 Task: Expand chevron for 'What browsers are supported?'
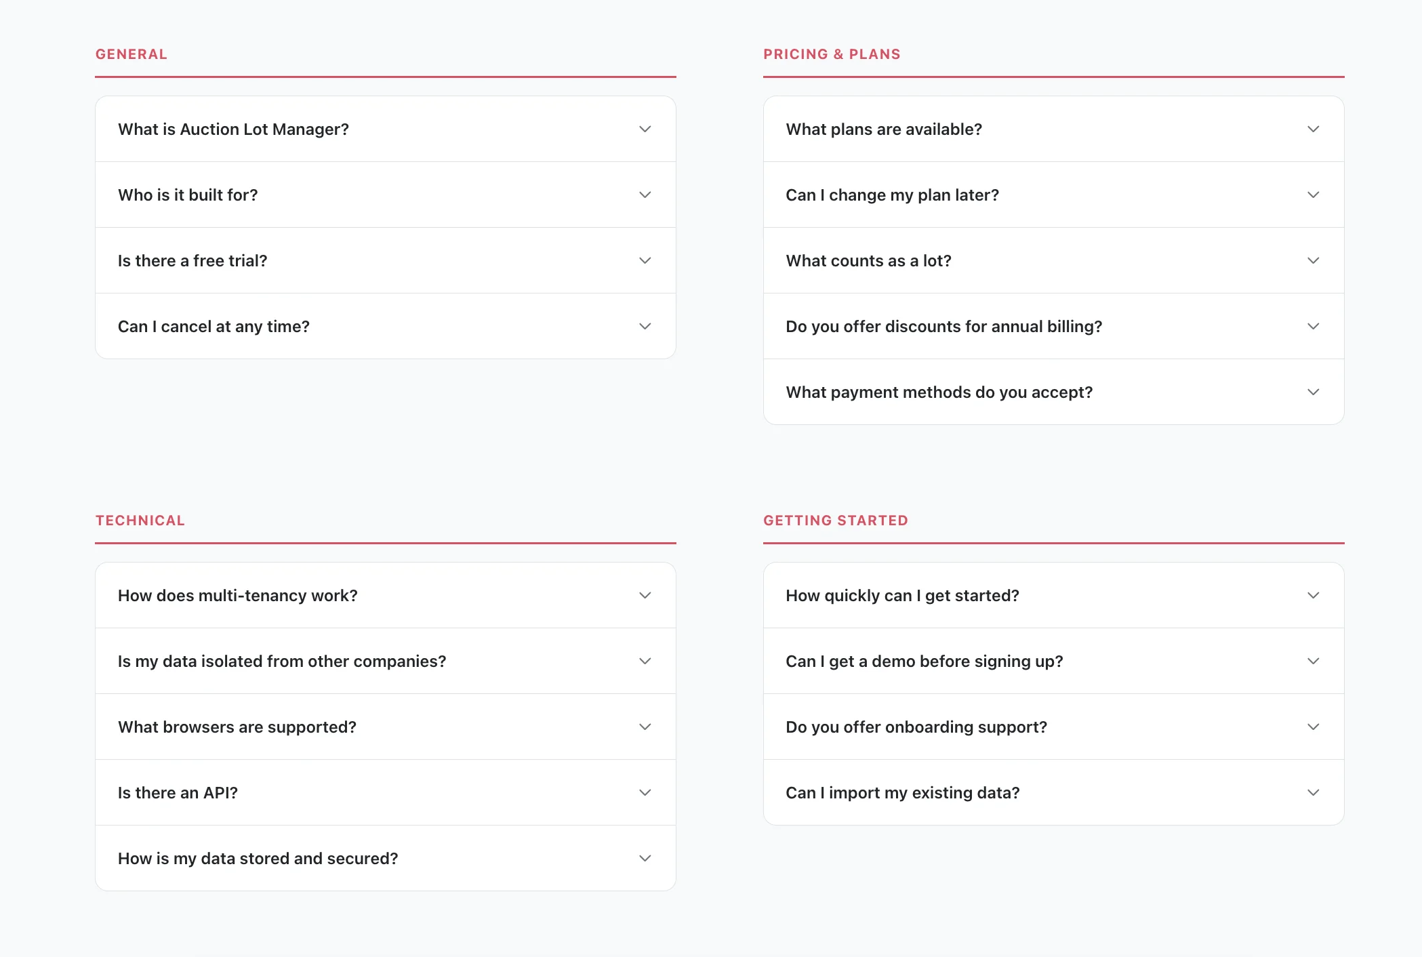pos(645,727)
